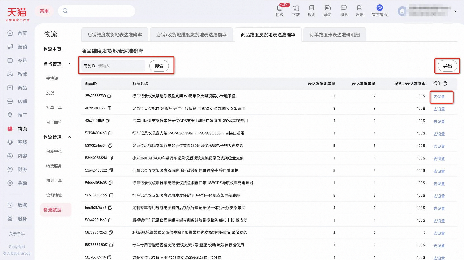This screenshot has height=260, width=464.
Task: Copy product ID 43674101159
Action: (x=108, y=121)
